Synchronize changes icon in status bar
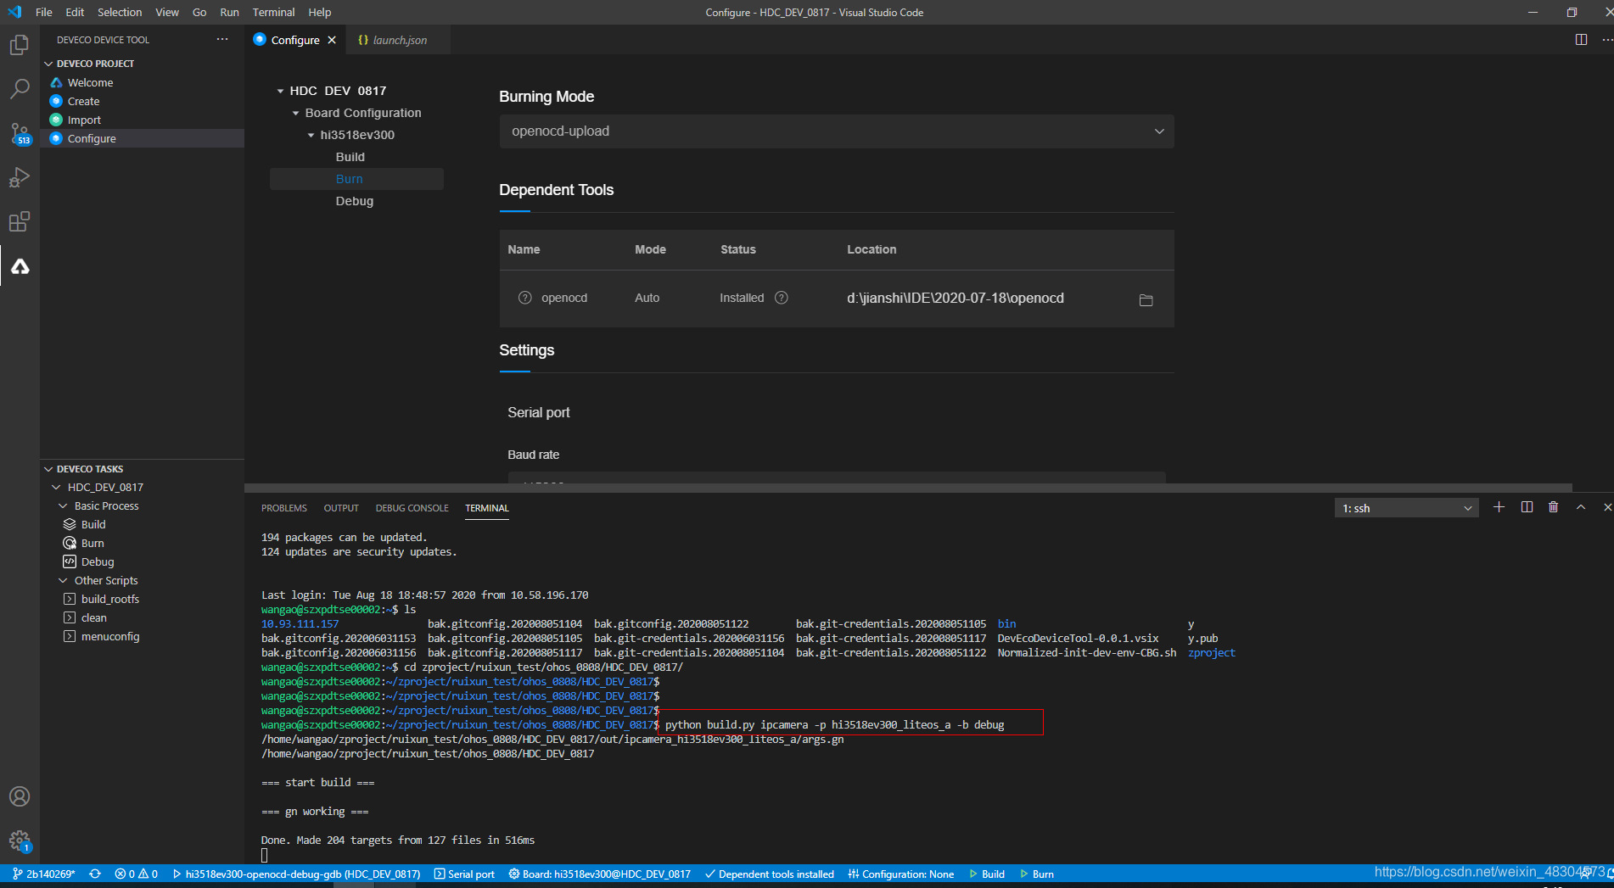This screenshot has height=888, width=1614. point(95,874)
